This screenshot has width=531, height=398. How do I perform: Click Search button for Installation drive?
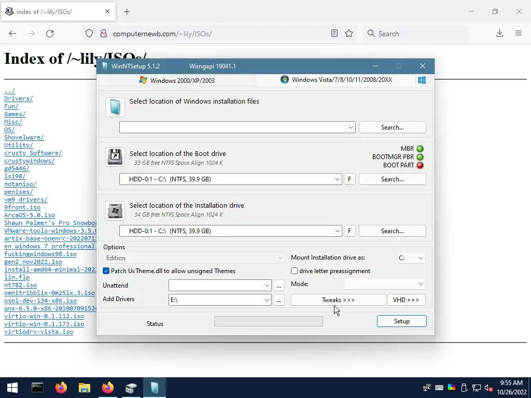[392, 231]
